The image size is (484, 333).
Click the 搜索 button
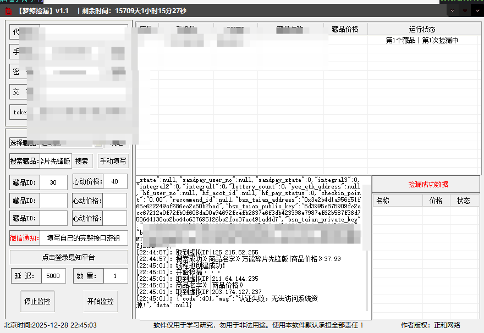tap(81, 162)
